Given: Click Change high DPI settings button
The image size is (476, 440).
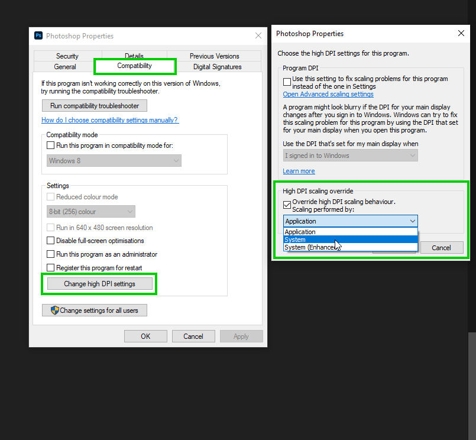Looking at the screenshot, I should click(x=99, y=284).
